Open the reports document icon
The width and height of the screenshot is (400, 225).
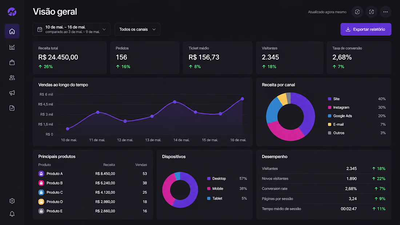[x=12, y=108]
